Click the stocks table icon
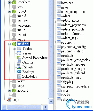Image resolution: width=93 pixels, height=111 pixels. (x=59, y=94)
